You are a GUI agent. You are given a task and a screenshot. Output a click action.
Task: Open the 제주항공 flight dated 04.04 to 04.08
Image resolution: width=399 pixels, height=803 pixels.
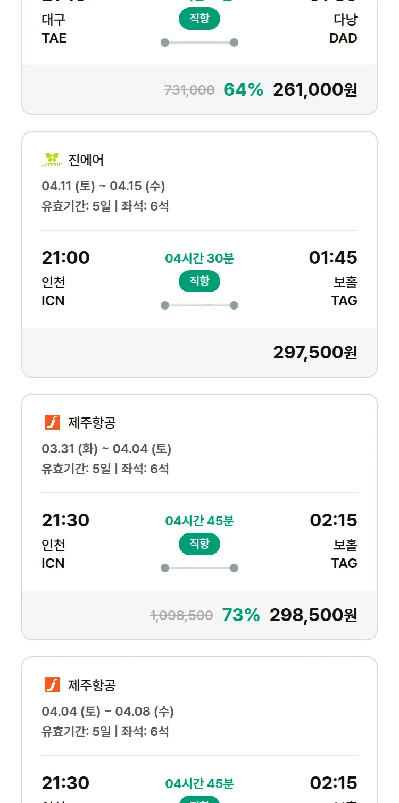92,685
